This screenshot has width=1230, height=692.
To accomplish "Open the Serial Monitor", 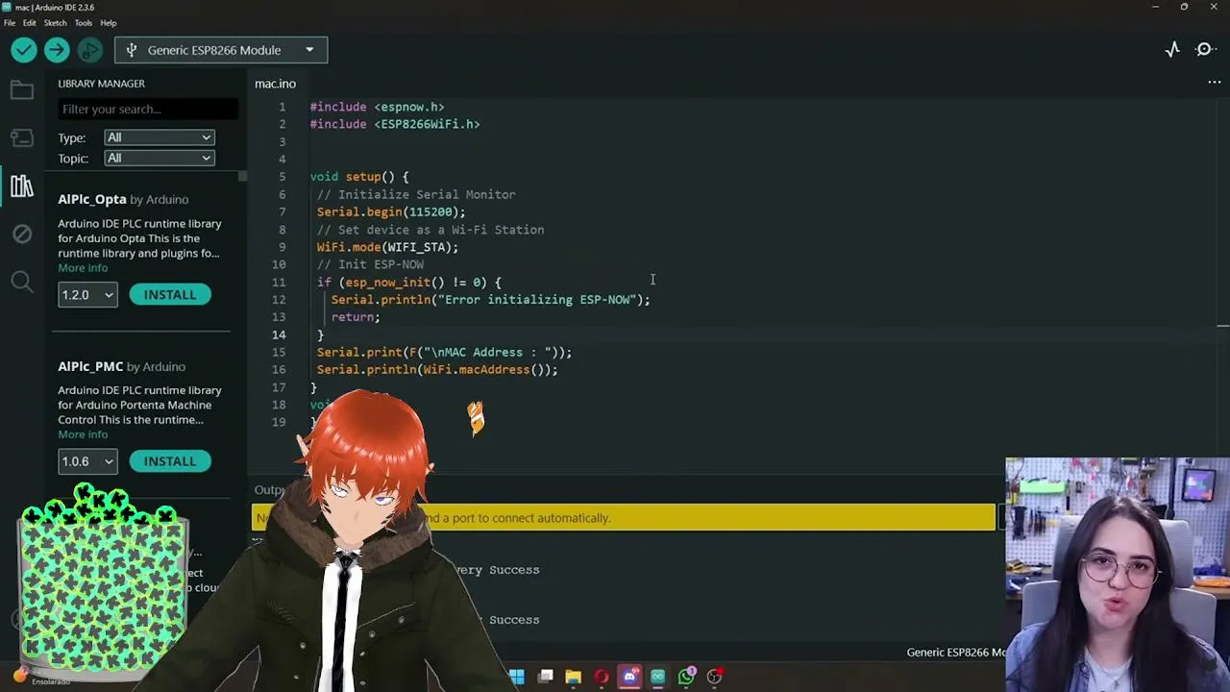I will (x=1205, y=50).
